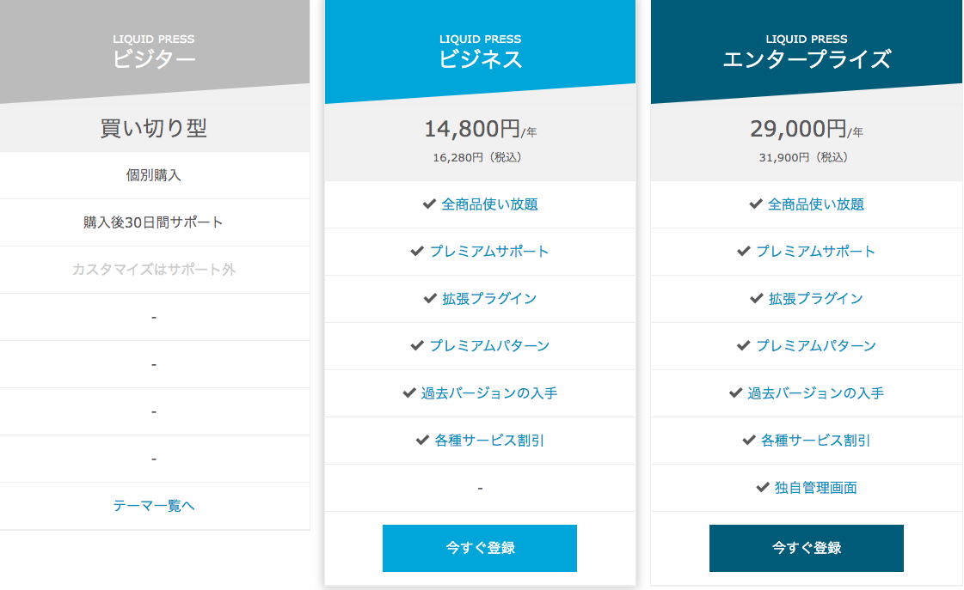964x590 pixels.
Task: Click checkmark beside Enterprise 過去バージョンの入手
Action: click(735, 393)
